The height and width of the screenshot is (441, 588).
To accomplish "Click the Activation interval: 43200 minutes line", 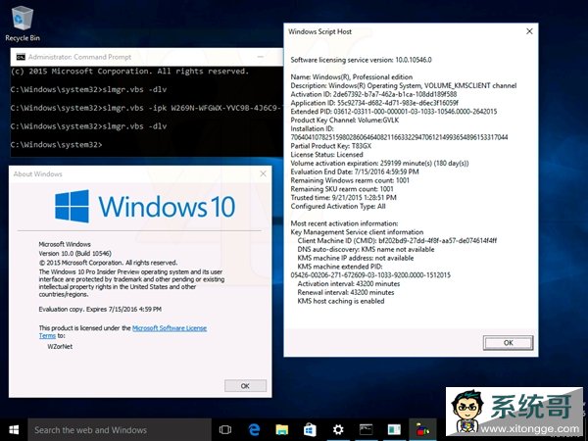I will coord(349,284).
